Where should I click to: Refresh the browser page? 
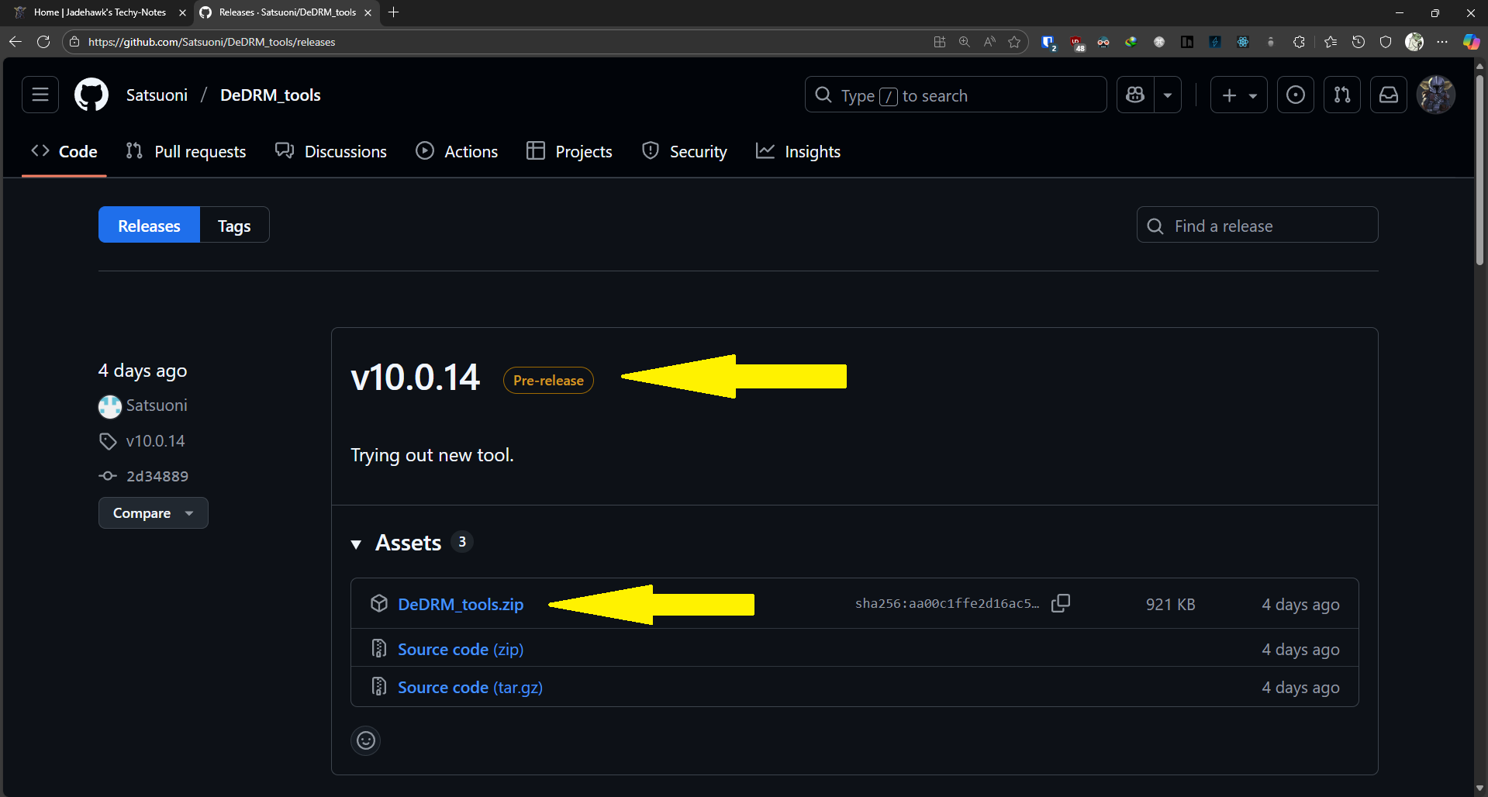[x=43, y=42]
